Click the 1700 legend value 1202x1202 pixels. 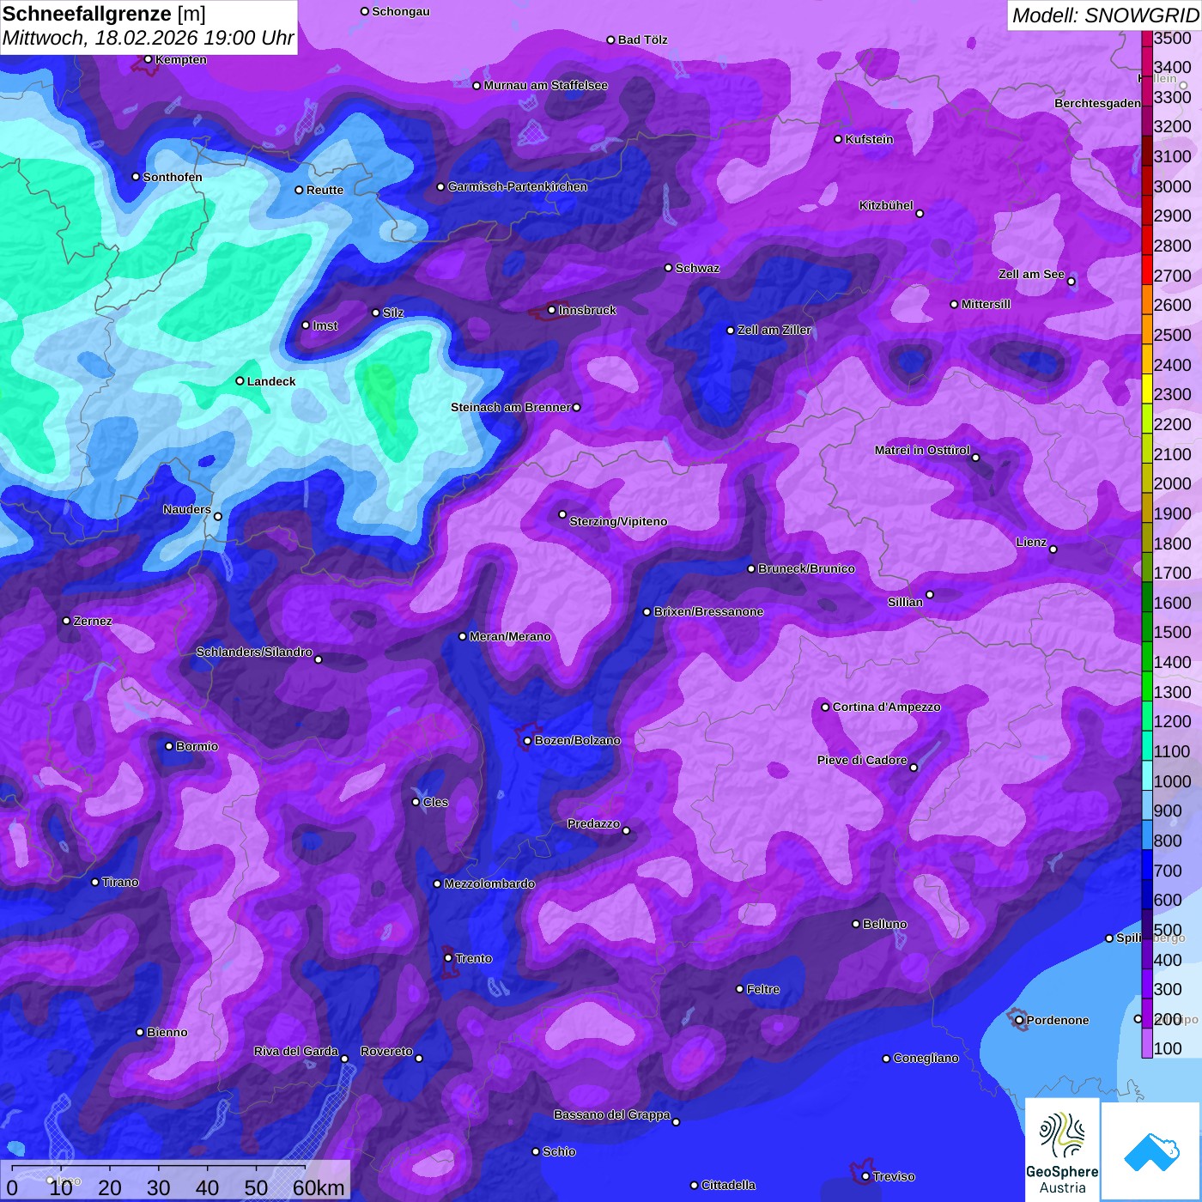[1173, 573]
